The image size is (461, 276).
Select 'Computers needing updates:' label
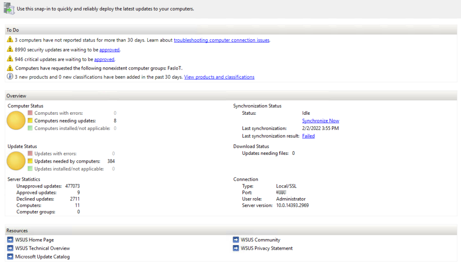point(65,121)
